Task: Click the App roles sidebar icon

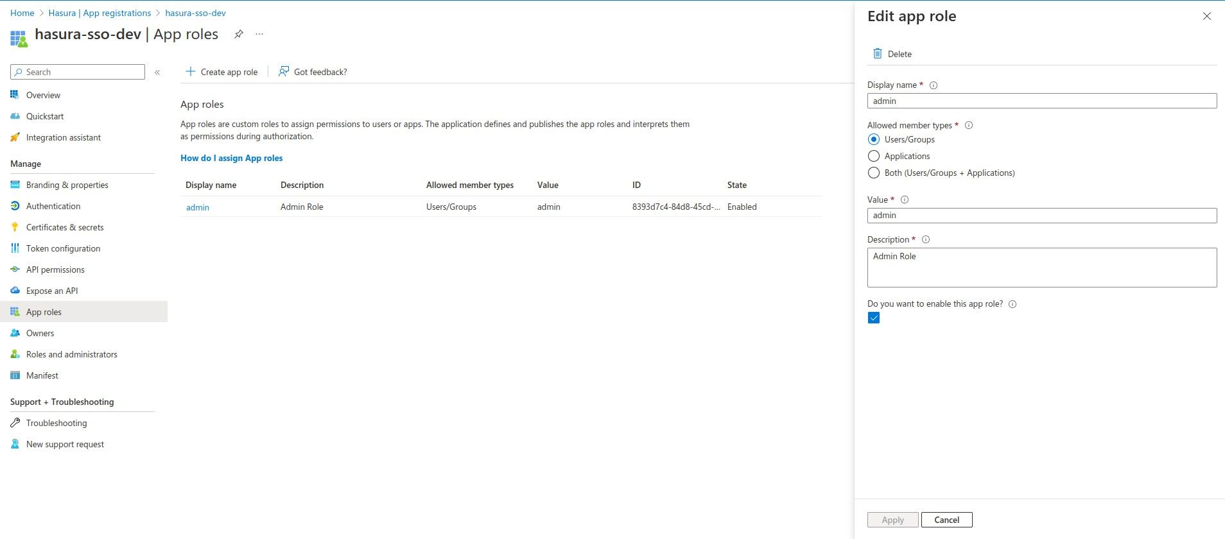Action: tap(15, 312)
